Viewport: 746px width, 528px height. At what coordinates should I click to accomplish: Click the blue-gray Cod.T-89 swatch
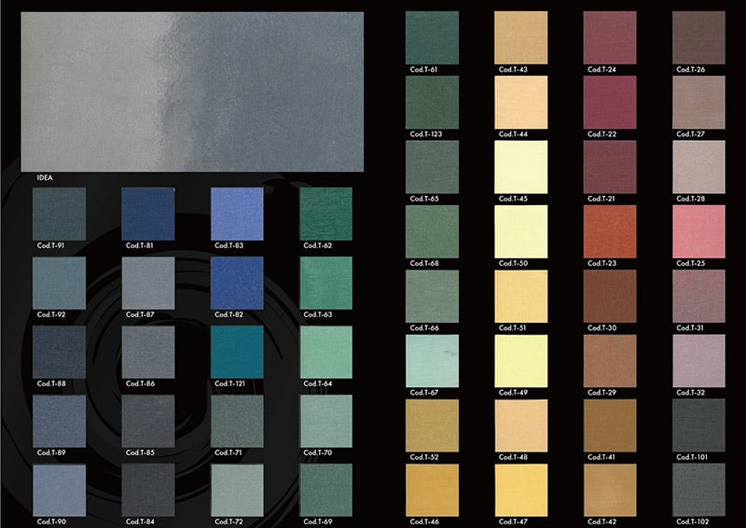(x=59, y=422)
